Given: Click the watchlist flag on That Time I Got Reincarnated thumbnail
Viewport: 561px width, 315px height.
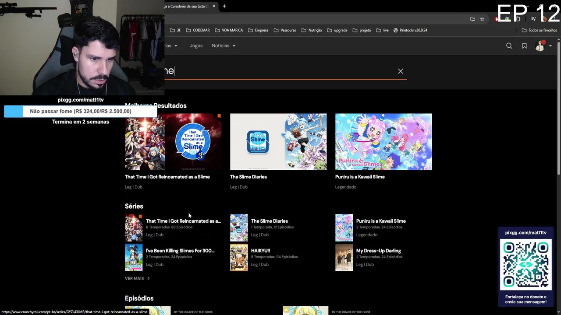Looking at the screenshot, I should [219, 116].
